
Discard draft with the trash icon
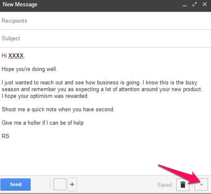(x=183, y=185)
